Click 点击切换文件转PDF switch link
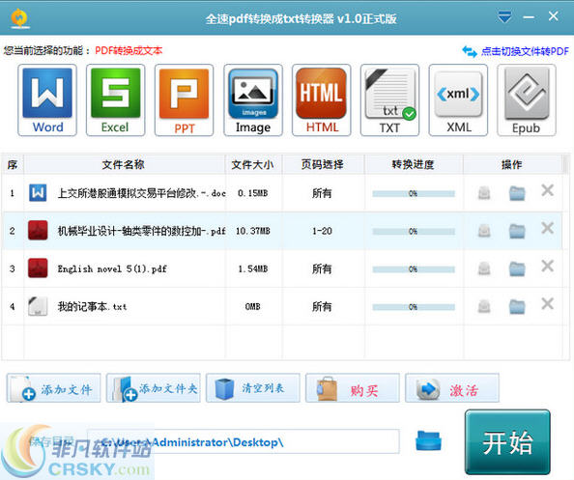Viewport: 574px width, 480px height. pyautogui.click(x=515, y=51)
